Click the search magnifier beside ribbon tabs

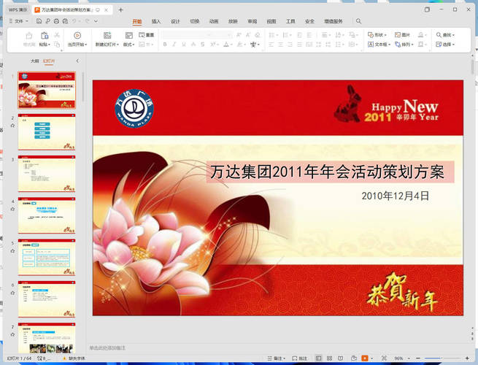[x=358, y=21]
